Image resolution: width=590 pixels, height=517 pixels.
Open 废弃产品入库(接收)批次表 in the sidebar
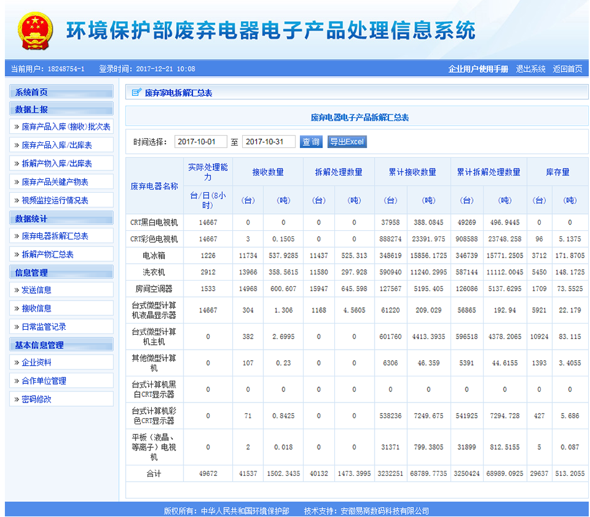pyautogui.click(x=65, y=127)
